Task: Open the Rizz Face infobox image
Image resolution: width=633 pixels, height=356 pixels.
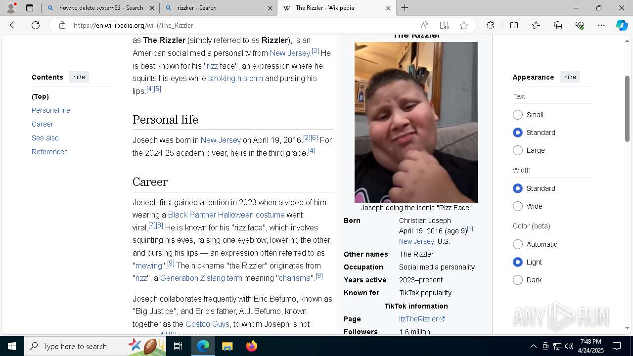Action: coord(416,122)
